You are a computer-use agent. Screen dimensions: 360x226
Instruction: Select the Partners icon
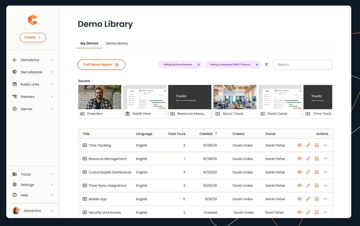[15, 96]
